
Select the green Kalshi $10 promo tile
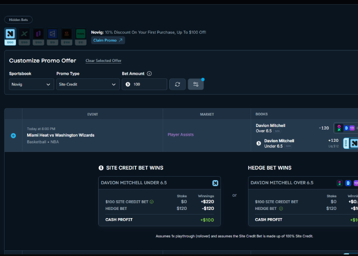click(81, 36)
